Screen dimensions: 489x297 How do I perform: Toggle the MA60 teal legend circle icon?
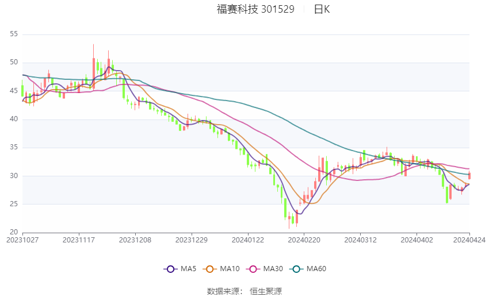coord(296,269)
